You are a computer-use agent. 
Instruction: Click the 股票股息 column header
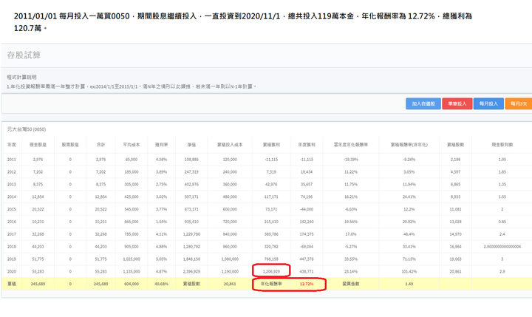pos(70,145)
